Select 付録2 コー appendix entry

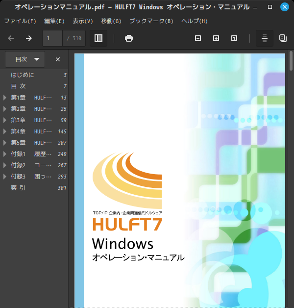click(34, 165)
